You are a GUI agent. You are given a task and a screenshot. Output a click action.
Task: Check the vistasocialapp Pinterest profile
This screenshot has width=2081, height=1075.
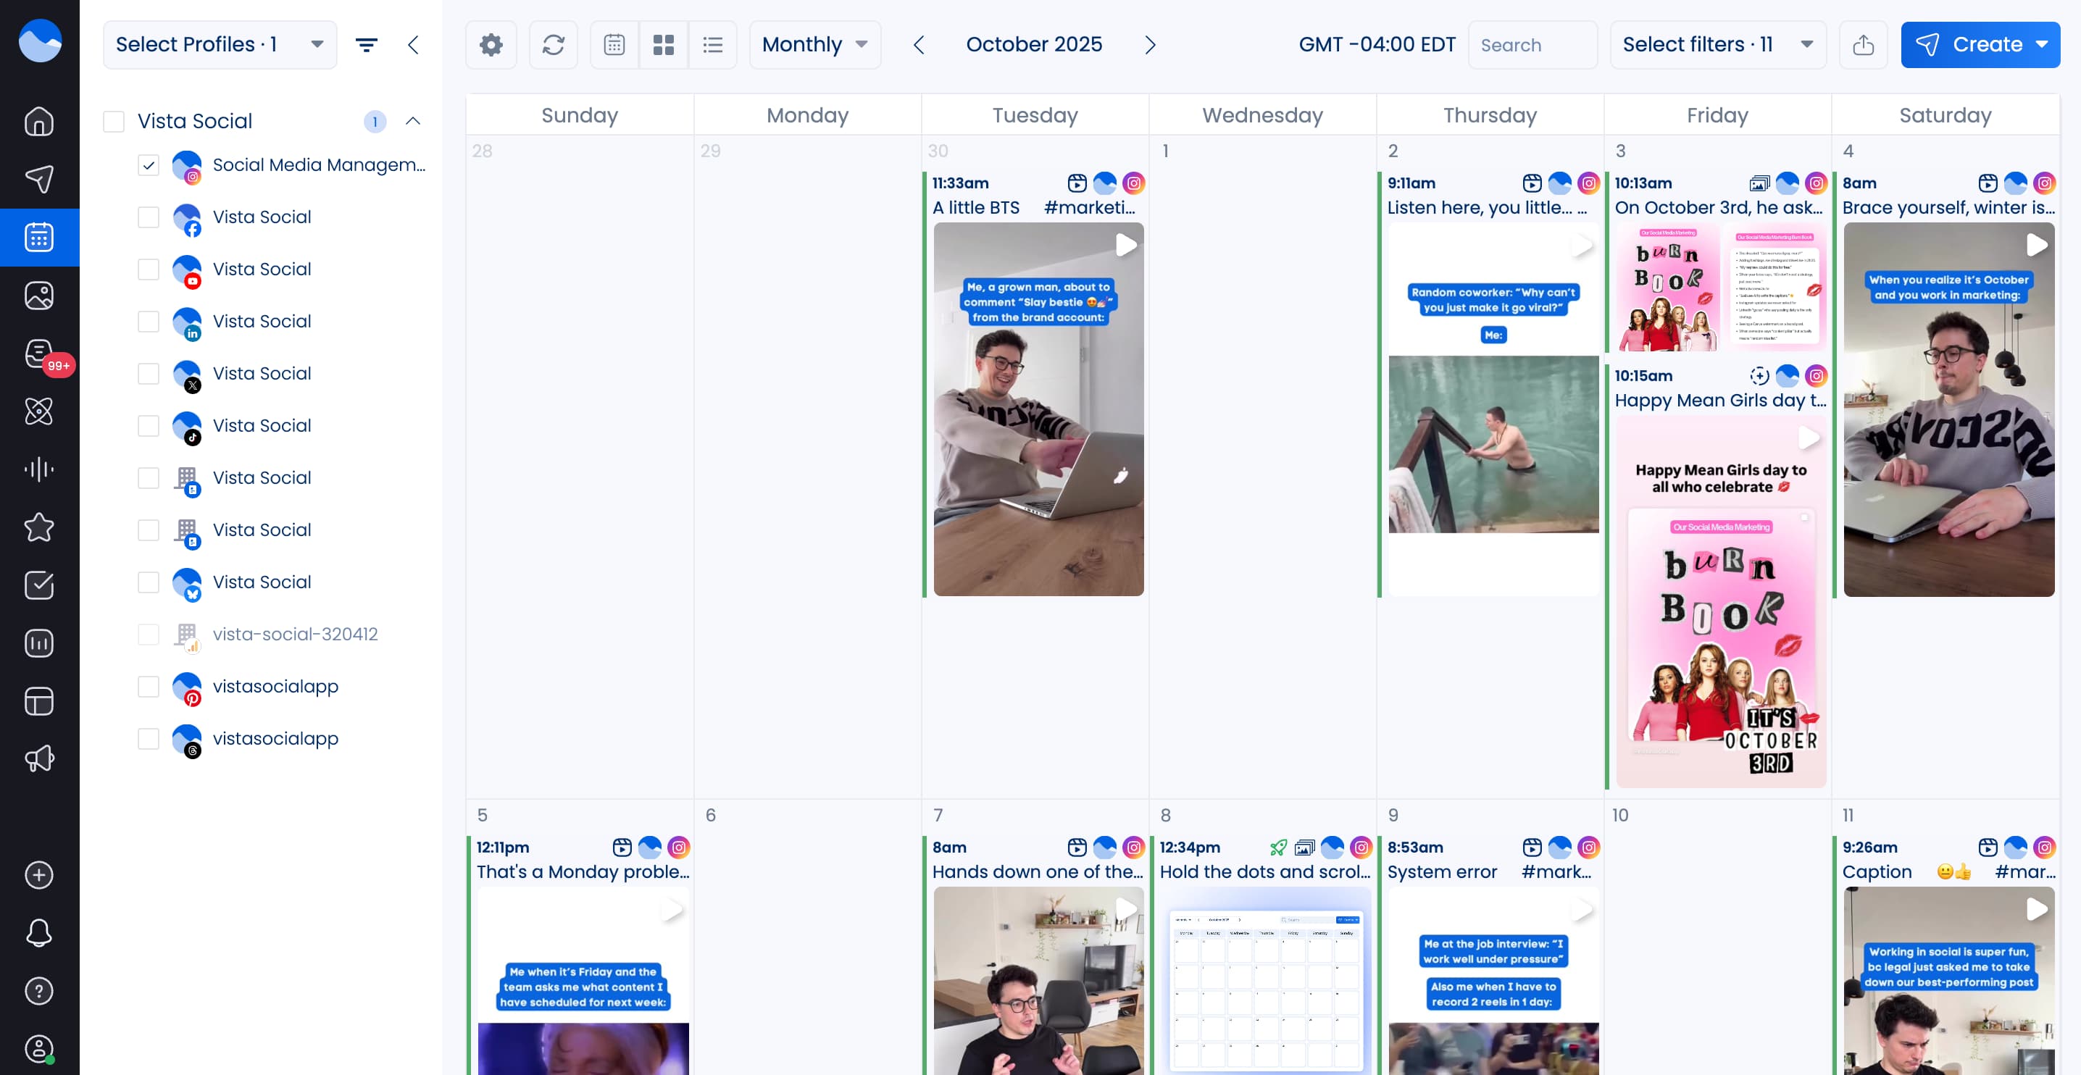pyautogui.click(x=148, y=687)
